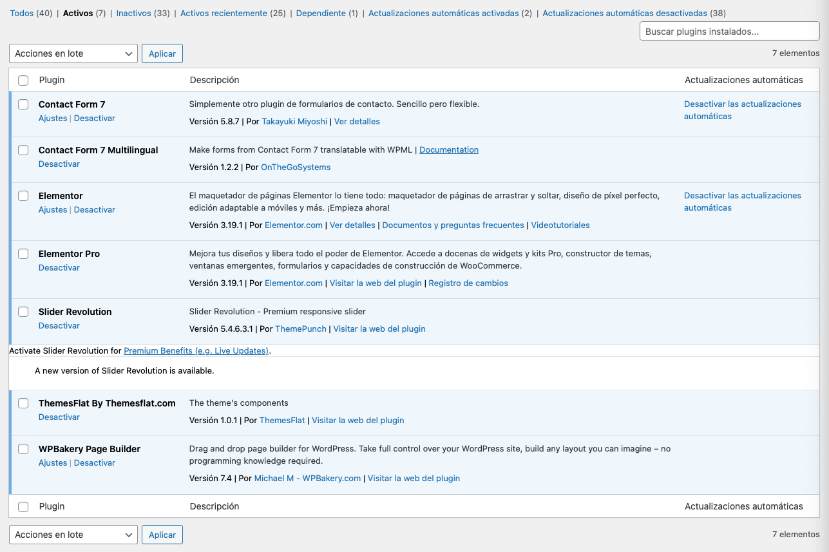The height and width of the screenshot is (552, 829).
Task: Check the Contact Form 7 plugin checkbox
Action: (x=23, y=104)
